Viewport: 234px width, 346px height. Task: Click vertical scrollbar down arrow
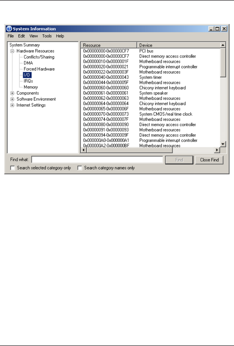click(x=223, y=144)
